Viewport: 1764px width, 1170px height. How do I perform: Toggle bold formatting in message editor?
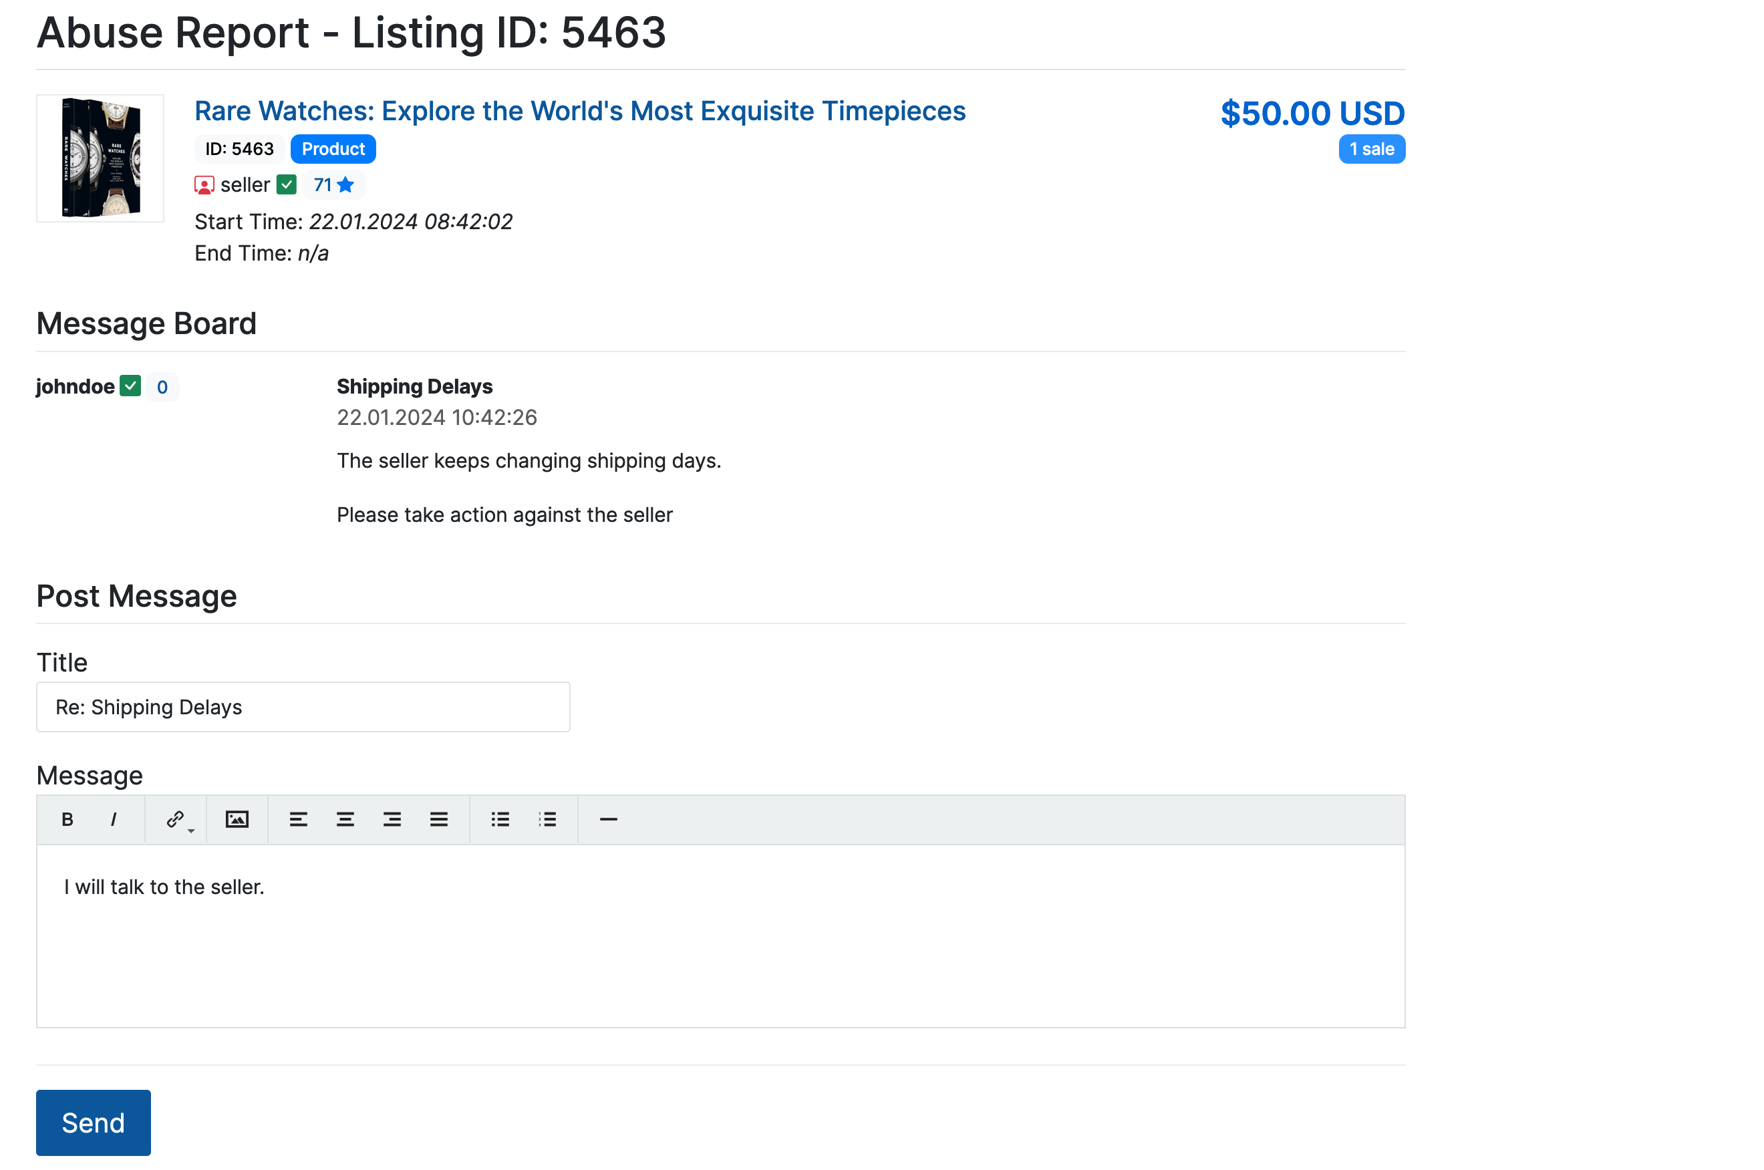click(x=67, y=819)
